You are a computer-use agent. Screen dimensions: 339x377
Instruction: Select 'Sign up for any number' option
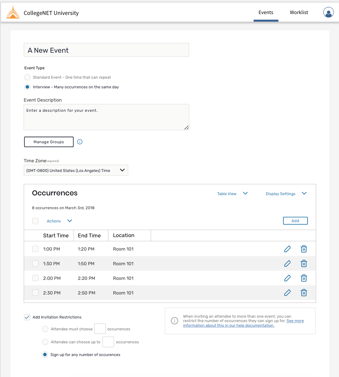coord(45,355)
